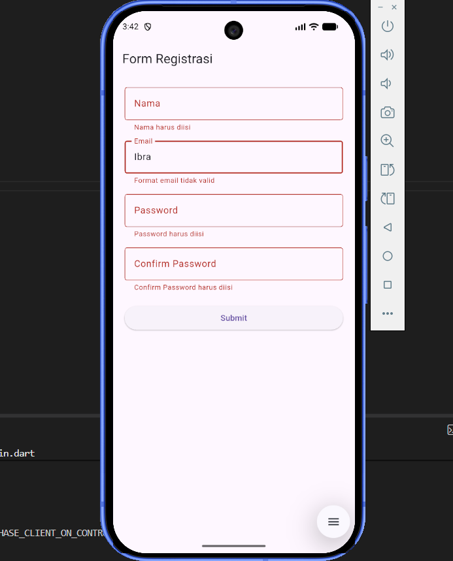Click the 'in.dart' text in the editor
The height and width of the screenshot is (561, 453).
[17, 453]
